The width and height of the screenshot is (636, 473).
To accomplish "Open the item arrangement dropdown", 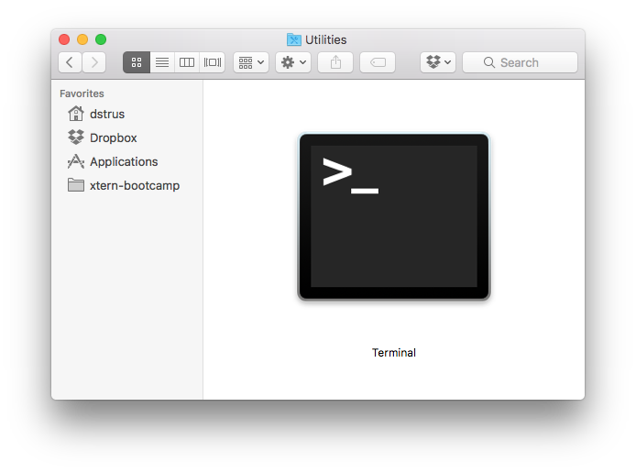I will click(x=250, y=62).
